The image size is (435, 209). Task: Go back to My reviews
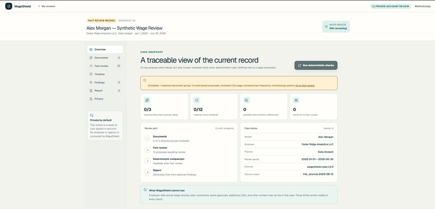[46, 6]
